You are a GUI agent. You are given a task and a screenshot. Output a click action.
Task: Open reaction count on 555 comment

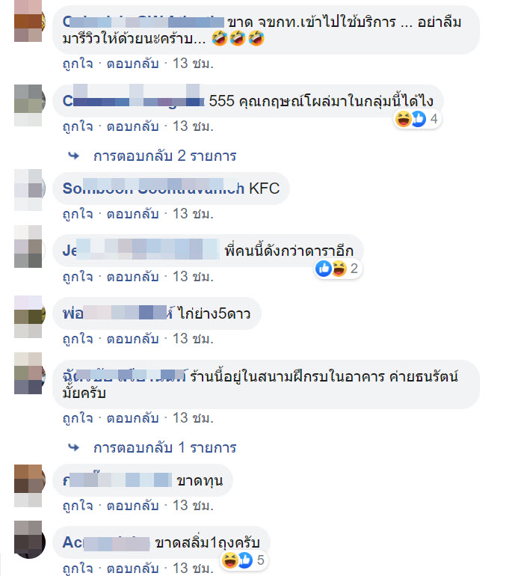[x=417, y=119]
